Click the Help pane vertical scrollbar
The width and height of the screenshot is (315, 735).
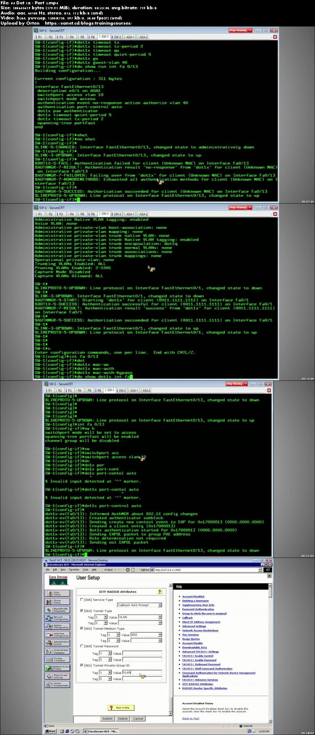tap(270, 653)
